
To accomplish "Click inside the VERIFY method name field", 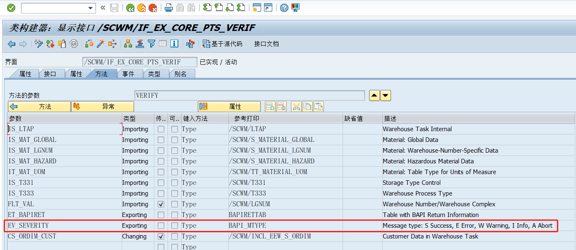I will pos(248,95).
